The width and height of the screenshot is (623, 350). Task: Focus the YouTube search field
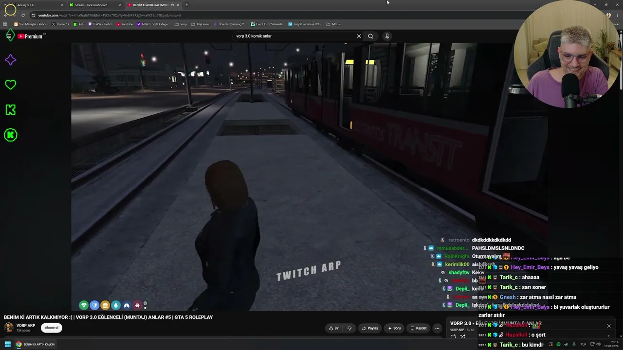[x=294, y=36]
